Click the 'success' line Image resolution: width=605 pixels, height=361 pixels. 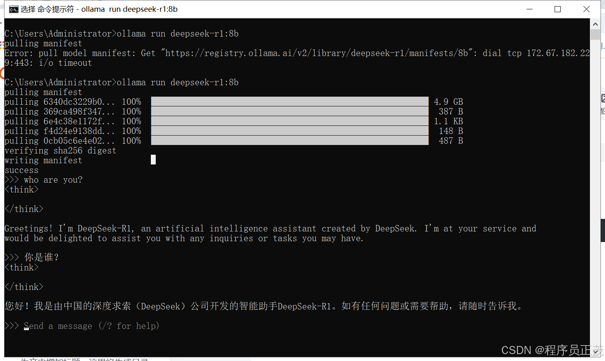[22, 170]
